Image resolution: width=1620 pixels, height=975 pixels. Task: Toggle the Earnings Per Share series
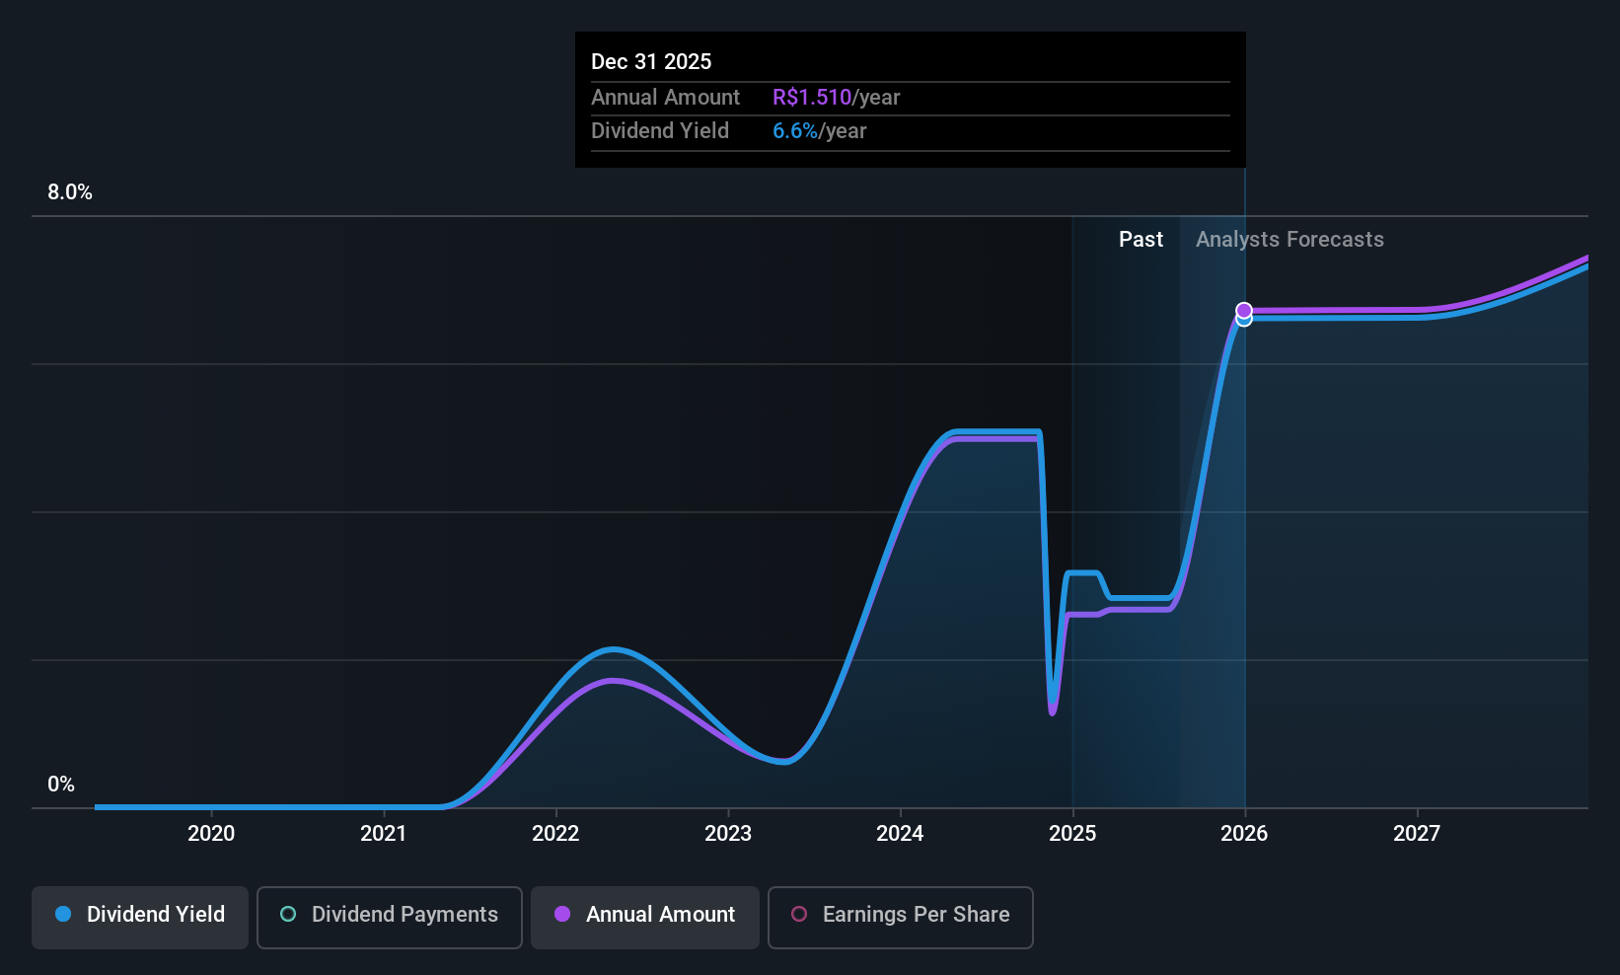[x=901, y=918]
